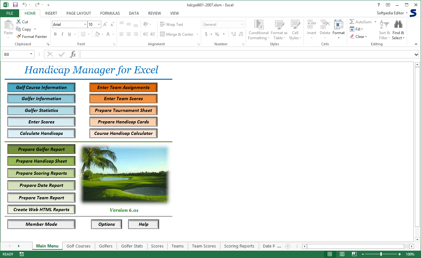Click Calculate Handicaps button
The height and width of the screenshot is (258, 421).
(x=42, y=133)
